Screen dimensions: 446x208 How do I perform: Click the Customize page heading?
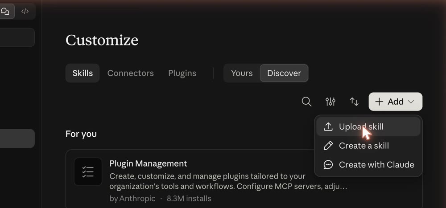(x=102, y=40)
